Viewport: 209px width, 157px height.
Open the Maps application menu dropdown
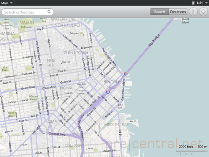pyautogui.click(x=7, y=3)
